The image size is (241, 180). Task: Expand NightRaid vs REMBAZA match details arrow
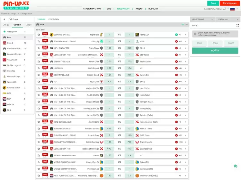[185, 35]
